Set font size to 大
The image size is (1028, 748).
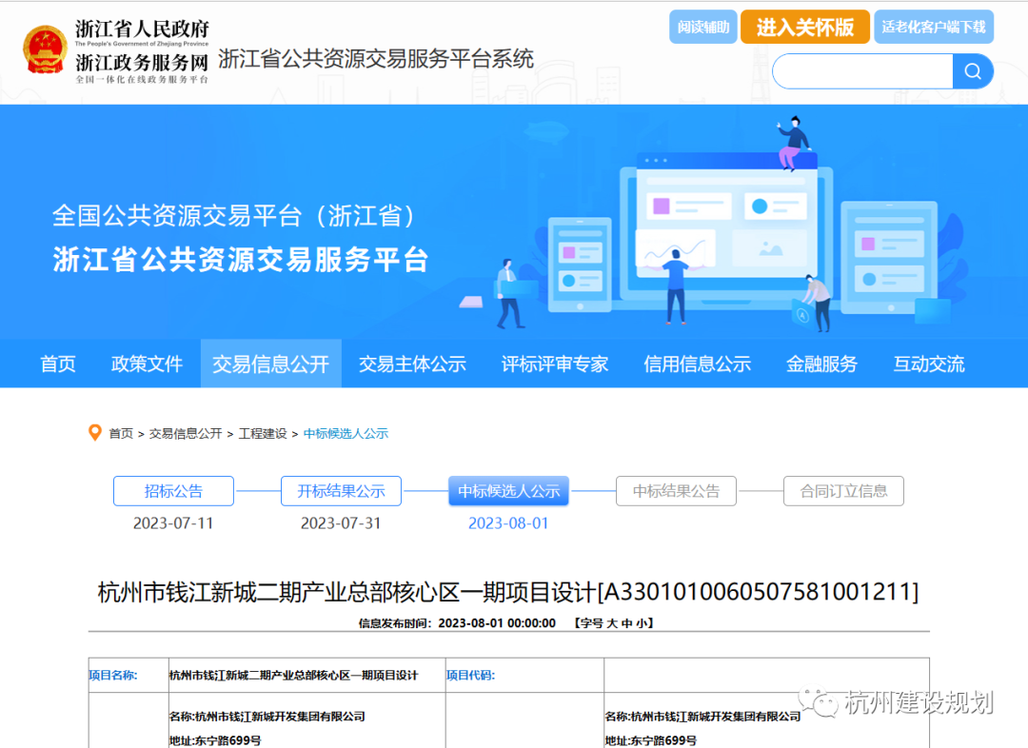[x=612, y=622]
